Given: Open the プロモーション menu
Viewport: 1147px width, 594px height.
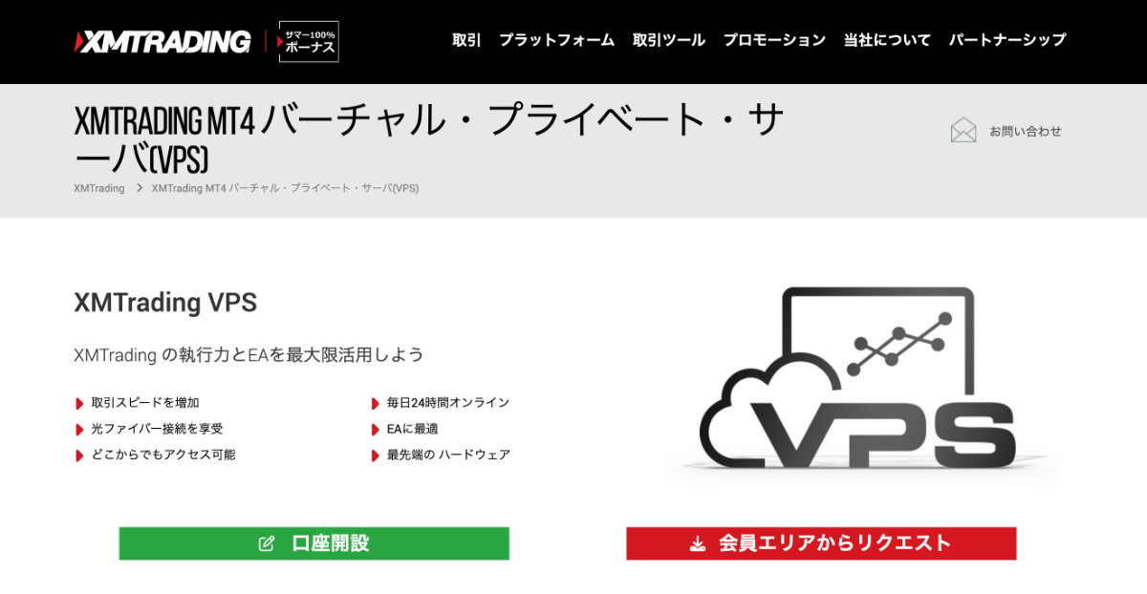Looking at the screenshot, I should [x=774, y=40].
